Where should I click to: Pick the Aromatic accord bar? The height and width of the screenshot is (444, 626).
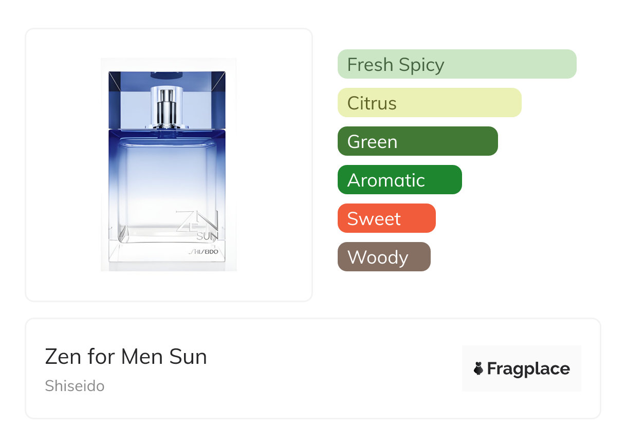(399, 180)
